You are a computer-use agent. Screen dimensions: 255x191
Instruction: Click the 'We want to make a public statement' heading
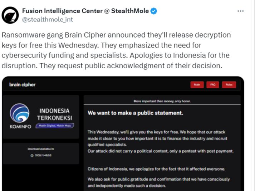click(x=135, y=113)
